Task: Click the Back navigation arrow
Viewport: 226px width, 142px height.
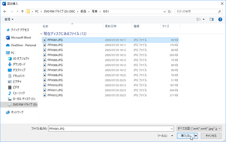Action: [5, 11]
